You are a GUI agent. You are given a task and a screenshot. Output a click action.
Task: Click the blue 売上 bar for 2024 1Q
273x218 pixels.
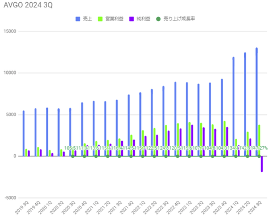tap(233, 106)
